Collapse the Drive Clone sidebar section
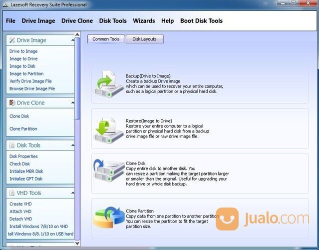 pyautogui.click(x=73, y=103)
